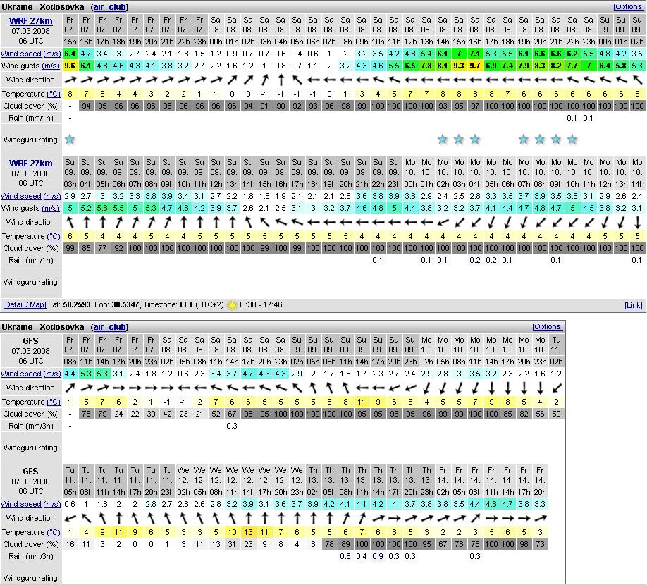
Task: Click the rating star under Saturday 19h
Action: [524, 140]
